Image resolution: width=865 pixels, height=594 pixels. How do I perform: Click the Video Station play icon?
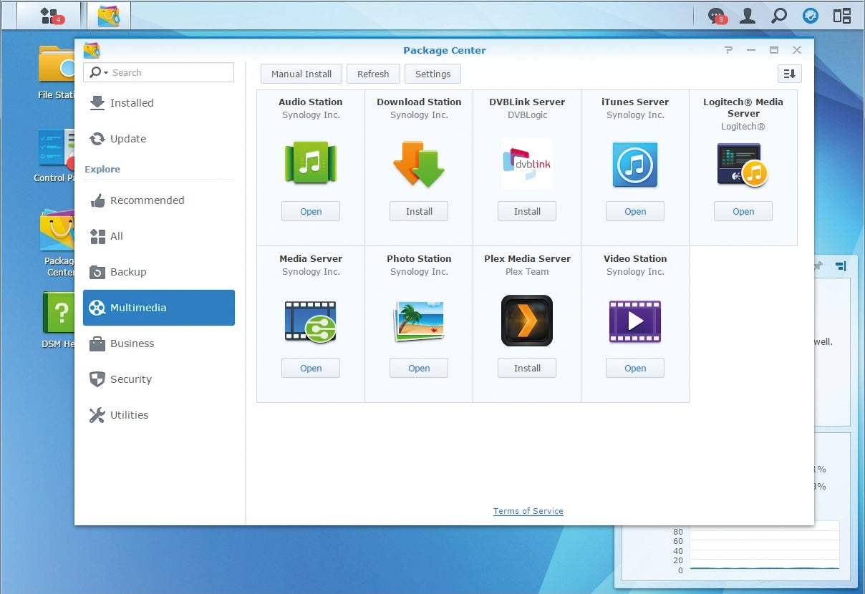(635, 321)
